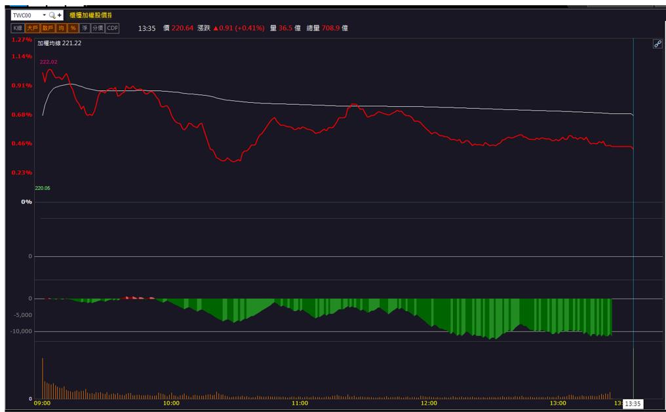The height and width of the screenshot is (412, 666).
Task: Click the 0.46% label on the percent axis
Action: (x=22, y=143)
